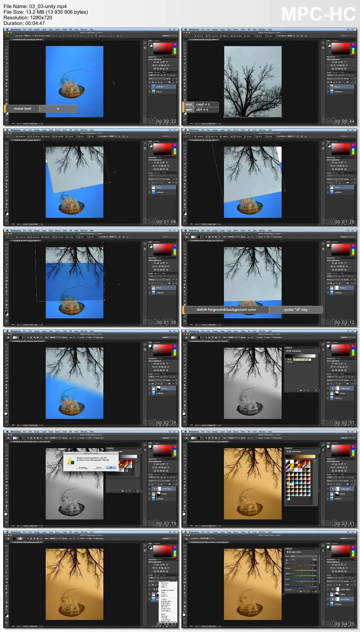360x632 pixels.
Task: Click color hue strip in 00:03:41 frame
Action: (353, 451)
